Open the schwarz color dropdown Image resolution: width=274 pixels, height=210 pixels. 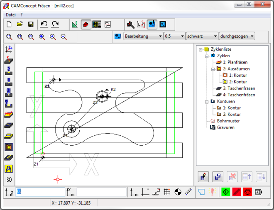pyautogui.click(x=202, y=37)
